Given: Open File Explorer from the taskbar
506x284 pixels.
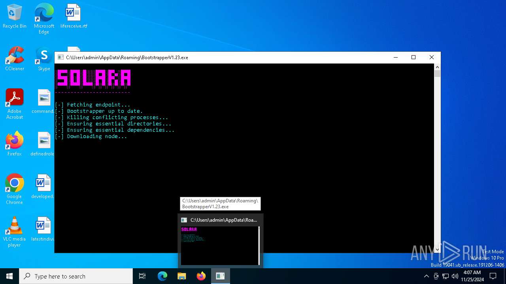Looking at the screenshot, I should tap(181, 276).
